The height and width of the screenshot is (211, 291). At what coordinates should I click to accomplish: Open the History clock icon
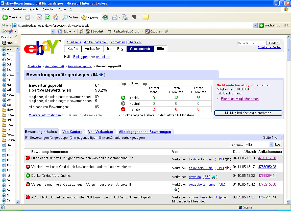(x=105, y=17)
